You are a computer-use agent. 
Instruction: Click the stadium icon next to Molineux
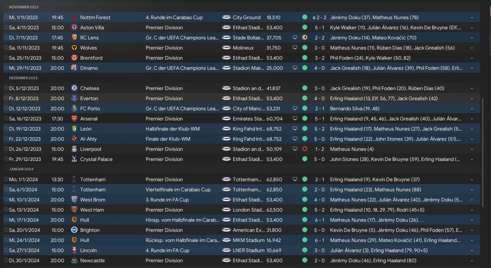click(226, 48)
